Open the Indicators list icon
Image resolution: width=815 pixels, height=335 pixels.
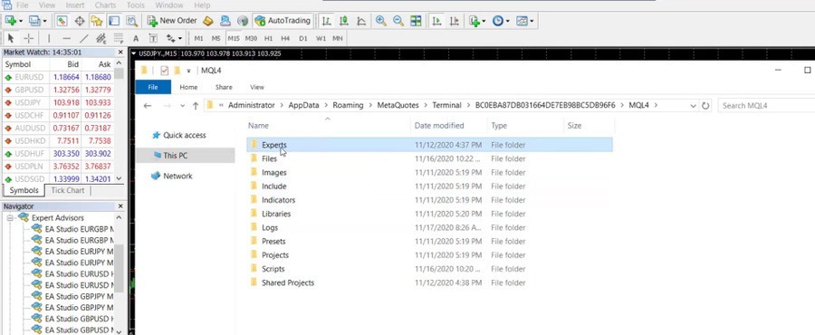(474, 21)
